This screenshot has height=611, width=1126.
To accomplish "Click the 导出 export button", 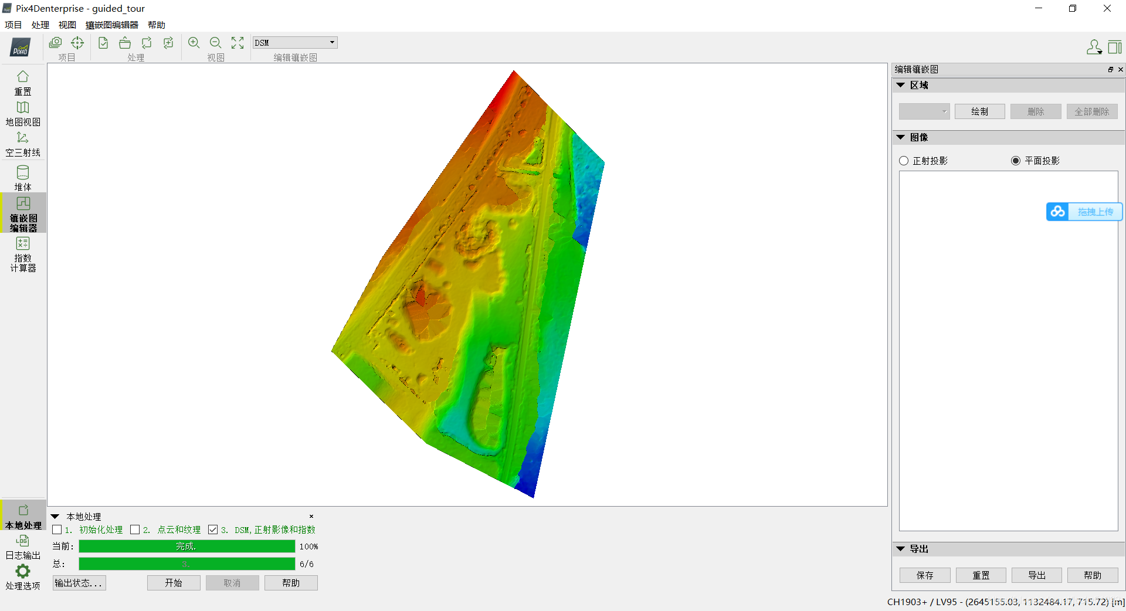I will 1037,575.
